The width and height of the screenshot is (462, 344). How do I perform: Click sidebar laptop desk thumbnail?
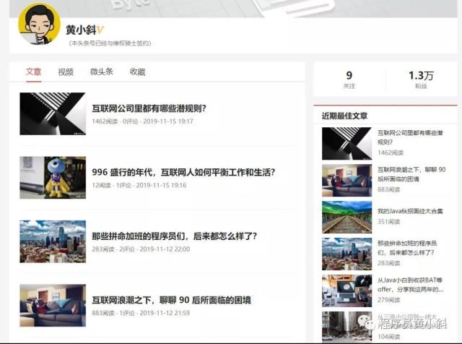click(x=346, y=291)
